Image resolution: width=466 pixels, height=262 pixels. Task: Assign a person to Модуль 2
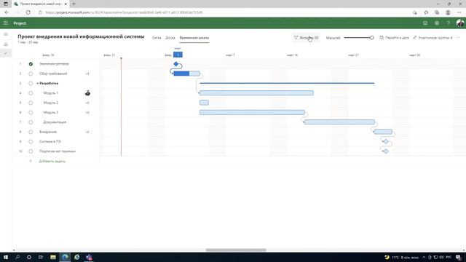tap(87, 103)
